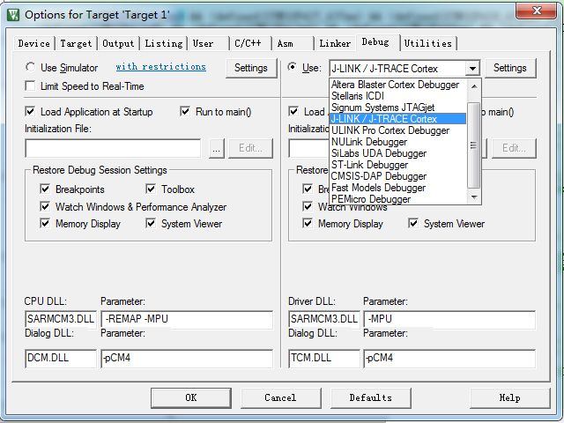Click the TCM.DLL dialog DLL field
The image size is (564, 423).
[324, 359]
